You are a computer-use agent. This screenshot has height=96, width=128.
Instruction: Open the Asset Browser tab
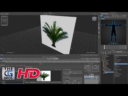point(119,52)
